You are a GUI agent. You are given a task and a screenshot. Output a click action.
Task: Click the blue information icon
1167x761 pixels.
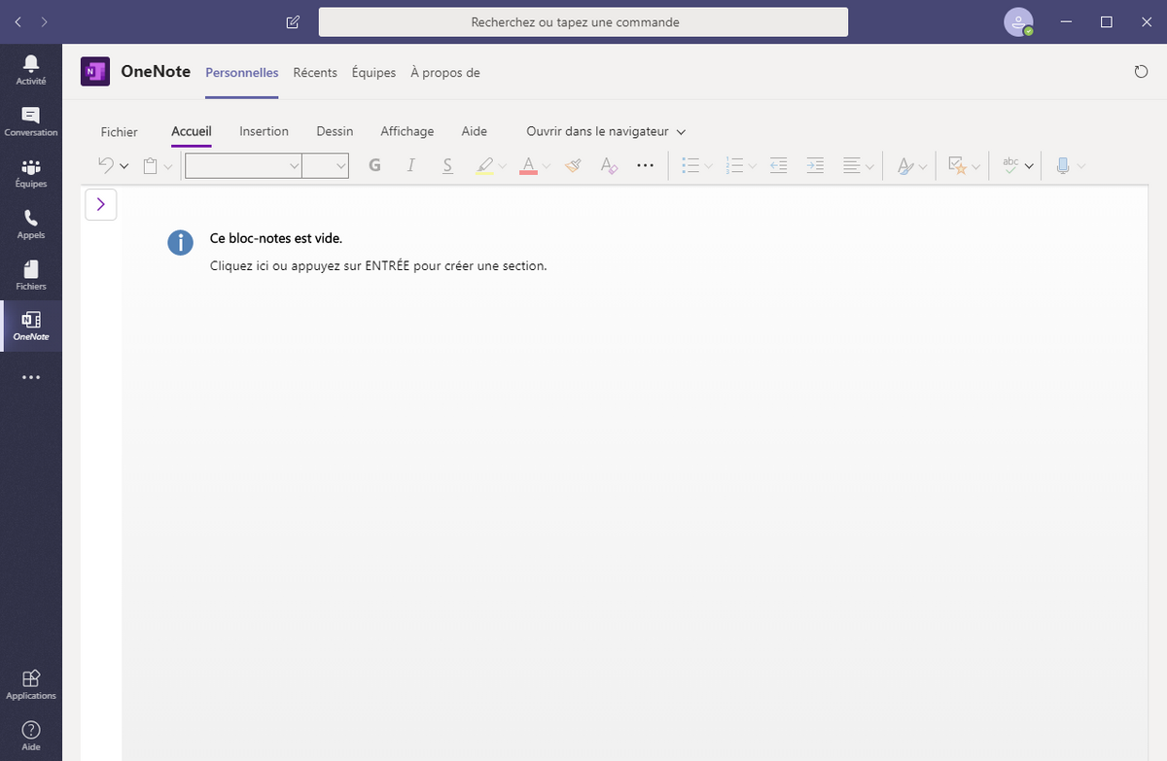point(180,242)
